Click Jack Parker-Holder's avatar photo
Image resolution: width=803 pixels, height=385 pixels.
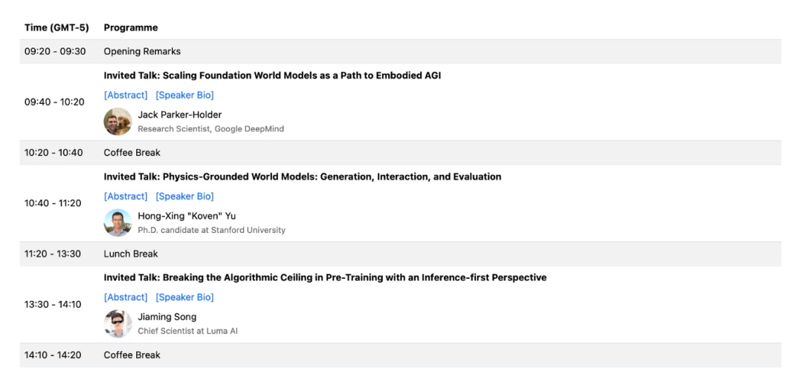[117, 122]
